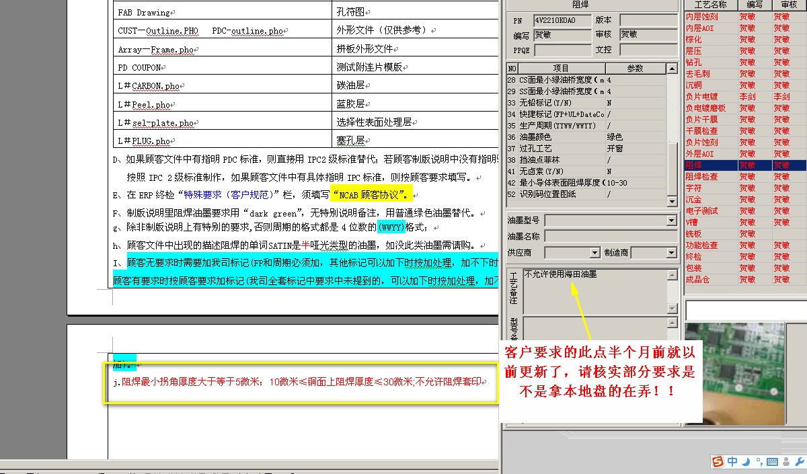Click the 编写 field containing 贺敏

click(x=562, y=35)
